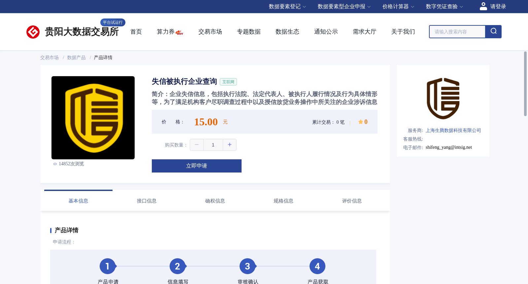Image resolution: width=528 pixels, height=284 pixels.
Task: Select 专题数据 navigation item
Action: click(248, 32)
